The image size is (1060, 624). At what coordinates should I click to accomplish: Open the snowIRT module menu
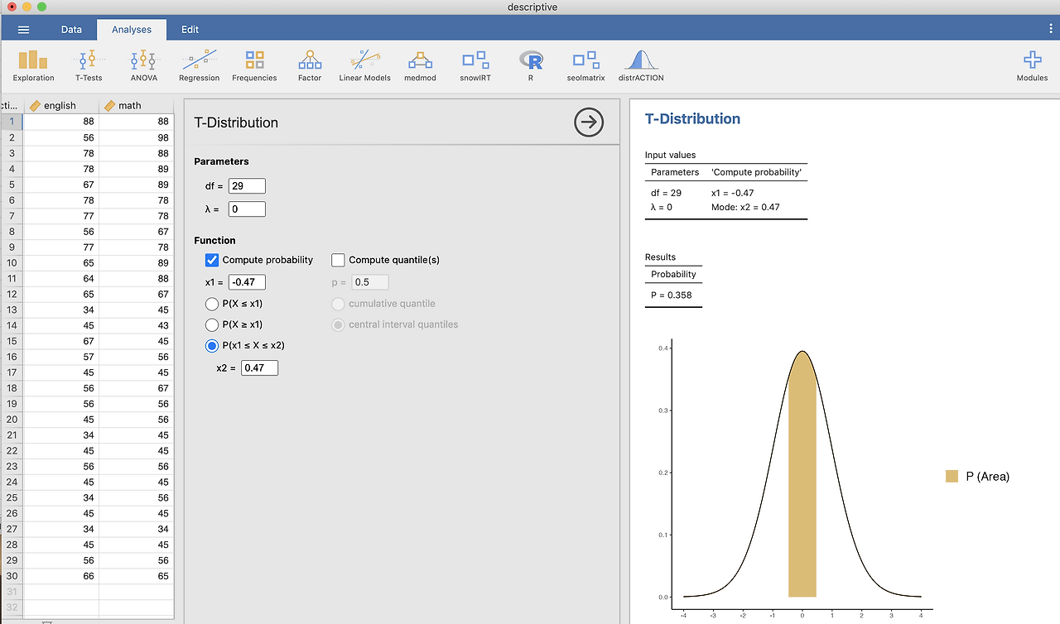(x=475, y=65)
